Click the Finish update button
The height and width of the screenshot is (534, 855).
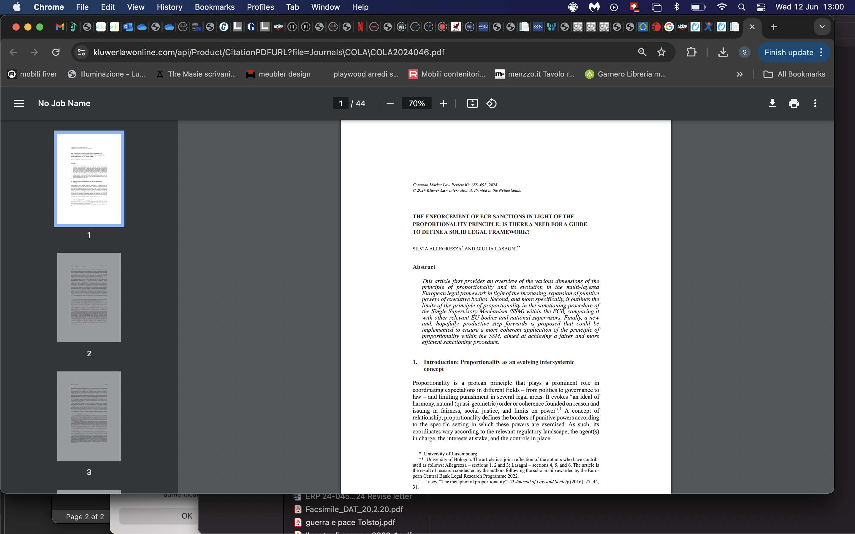[788, 52]
